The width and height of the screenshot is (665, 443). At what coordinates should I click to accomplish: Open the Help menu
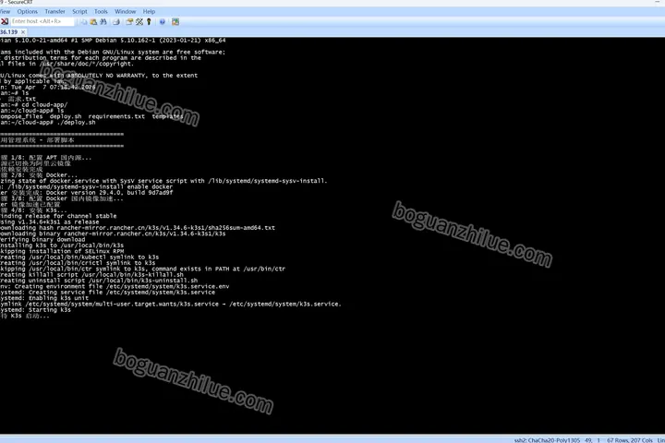click(x=149, y=11)
